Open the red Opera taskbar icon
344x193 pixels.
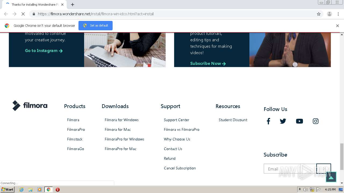point(58,190)
